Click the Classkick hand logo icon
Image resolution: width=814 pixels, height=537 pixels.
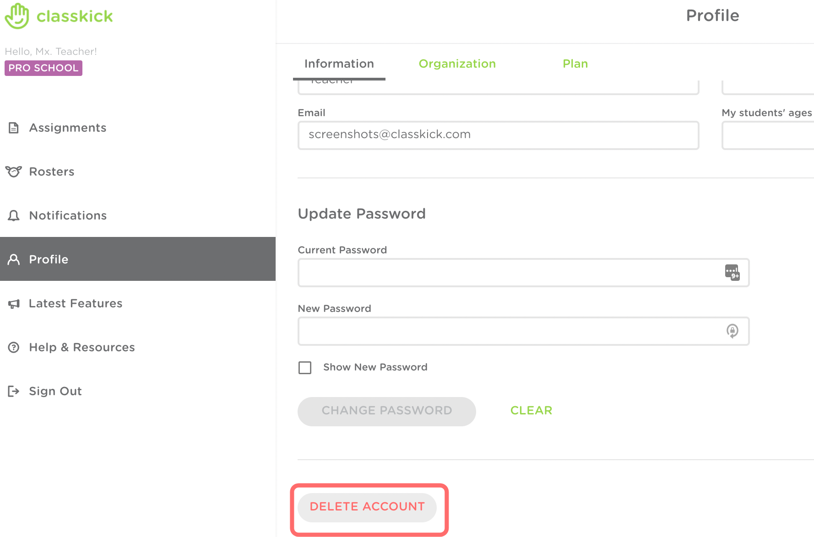(17, 16)
